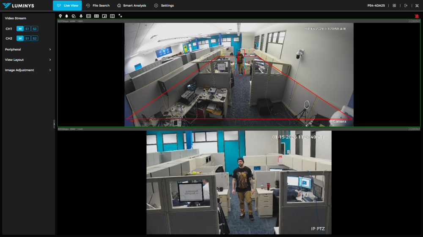Switch to the Smart Analysis tab
Viewport: 423px width, 237px height.
coord(132,5)
